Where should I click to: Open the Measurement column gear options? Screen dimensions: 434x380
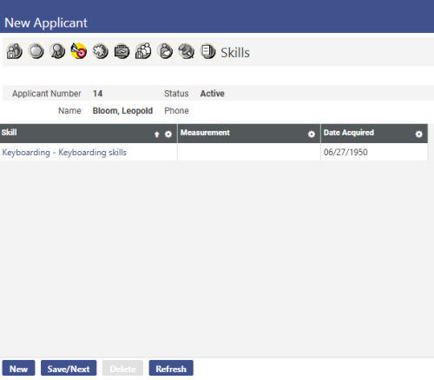[312, 134]
